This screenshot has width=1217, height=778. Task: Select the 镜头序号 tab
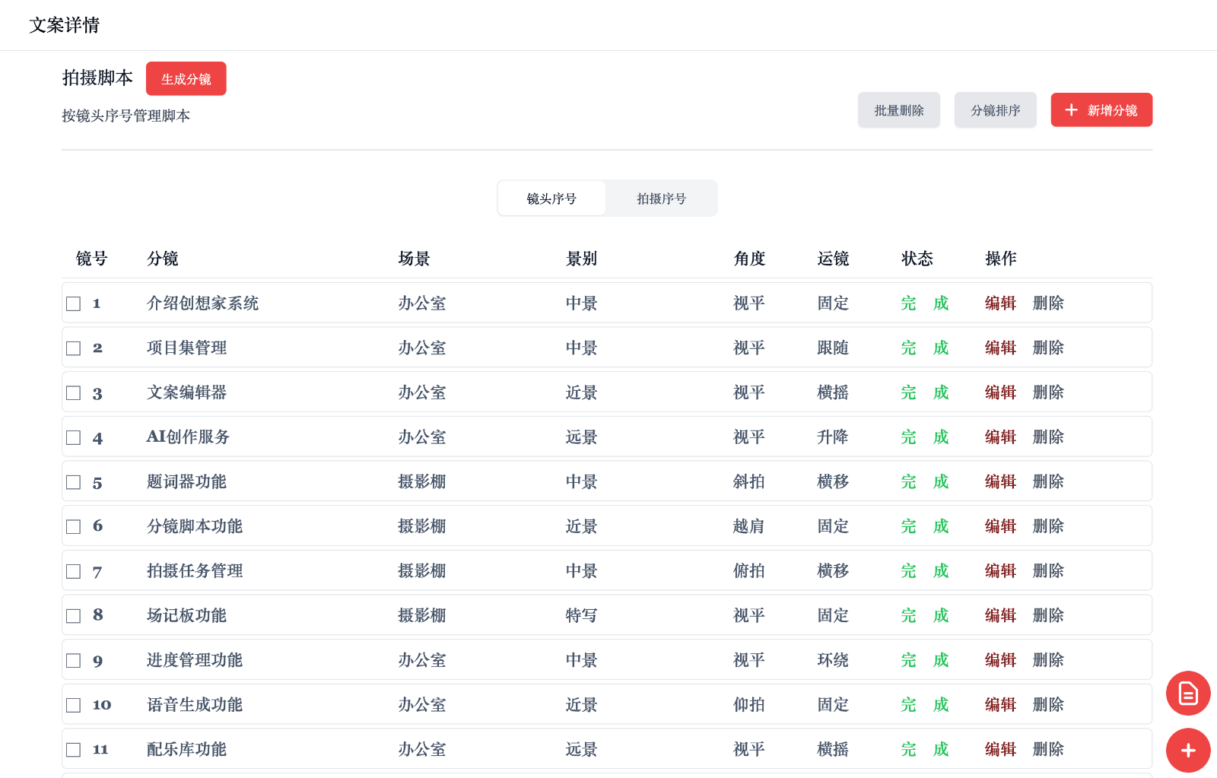551,198
